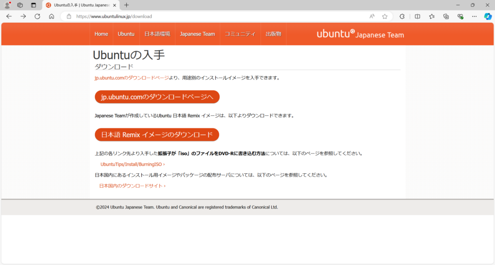Open the Home menu item
This screenshot has height=265, width=495.
click(x=101, y=34)
